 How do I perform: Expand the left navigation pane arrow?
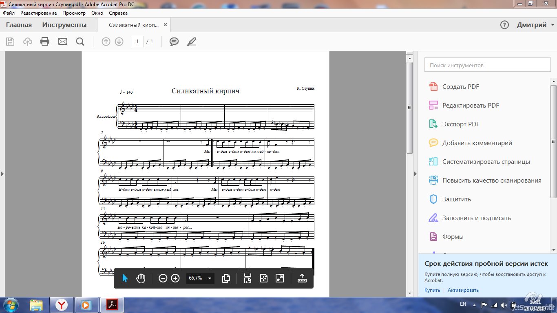(x=2, y=174)
